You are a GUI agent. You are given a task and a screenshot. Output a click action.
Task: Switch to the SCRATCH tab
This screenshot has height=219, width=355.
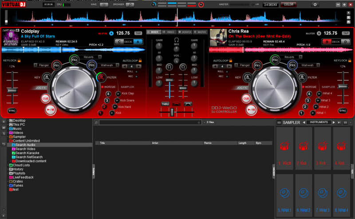pyautogui.click(x=185, y=32)
